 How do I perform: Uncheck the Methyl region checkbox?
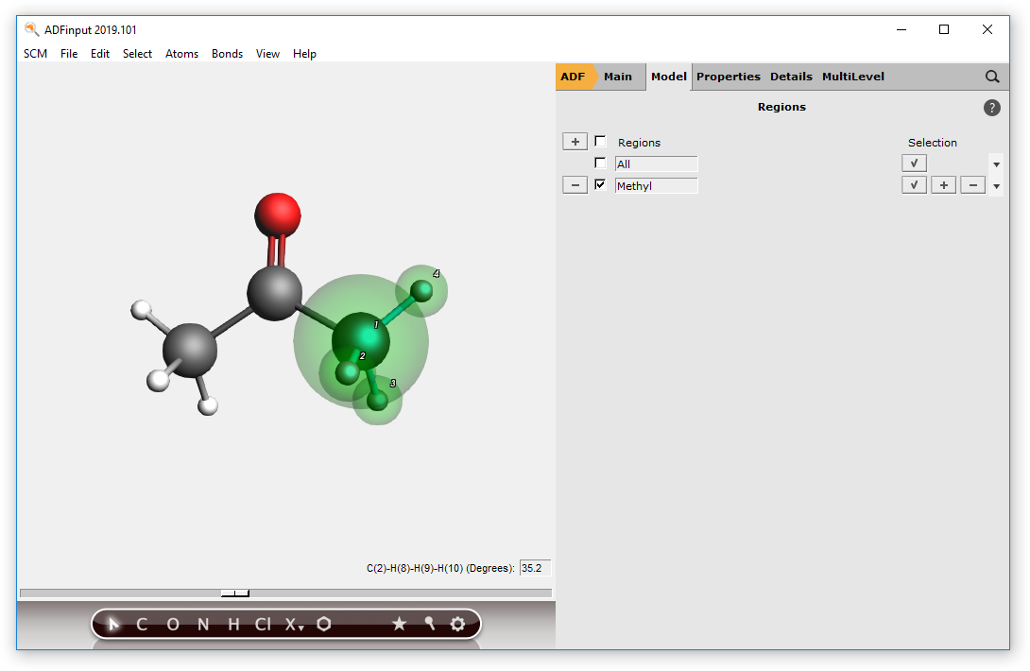(x=600, y=185)
